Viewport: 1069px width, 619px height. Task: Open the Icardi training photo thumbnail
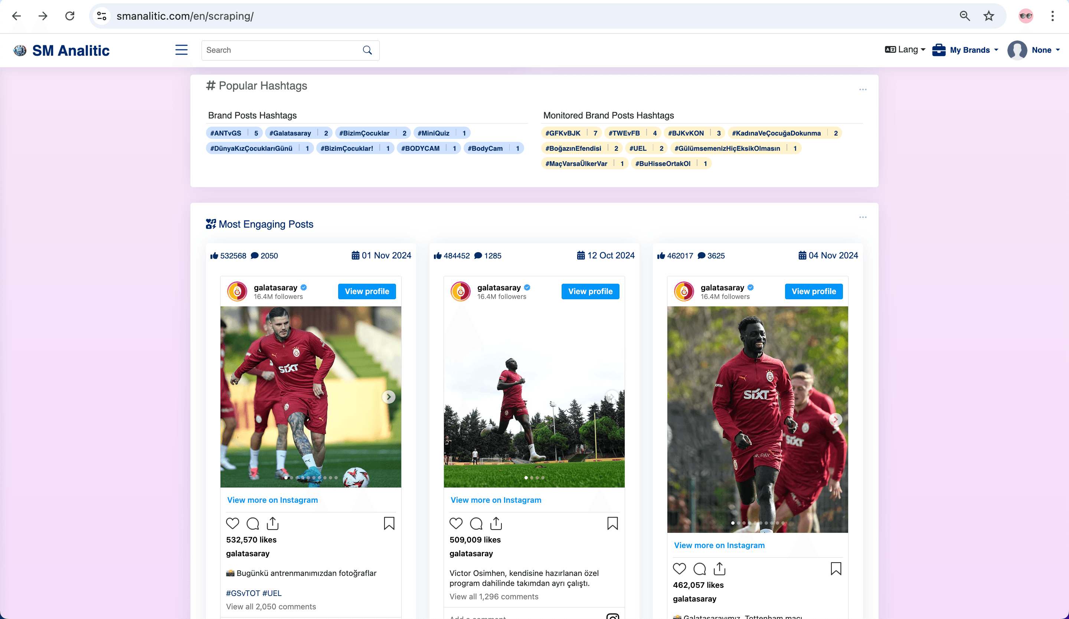[x=311, y=397]
